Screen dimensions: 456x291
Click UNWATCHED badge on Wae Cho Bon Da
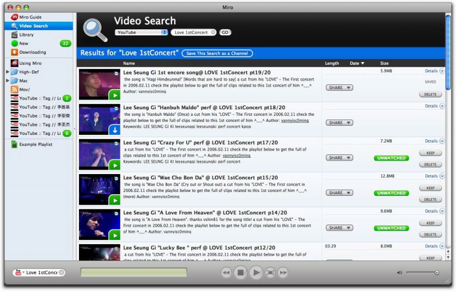[x=391, y=193]
